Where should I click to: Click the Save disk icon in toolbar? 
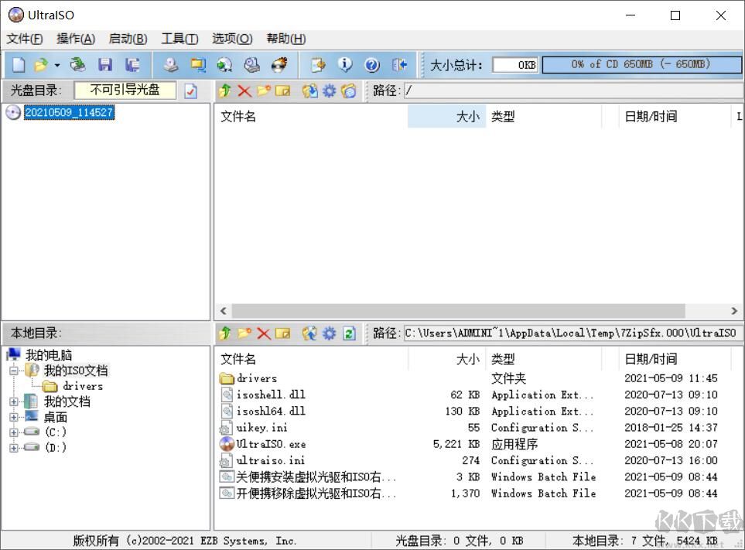point(104,65)
